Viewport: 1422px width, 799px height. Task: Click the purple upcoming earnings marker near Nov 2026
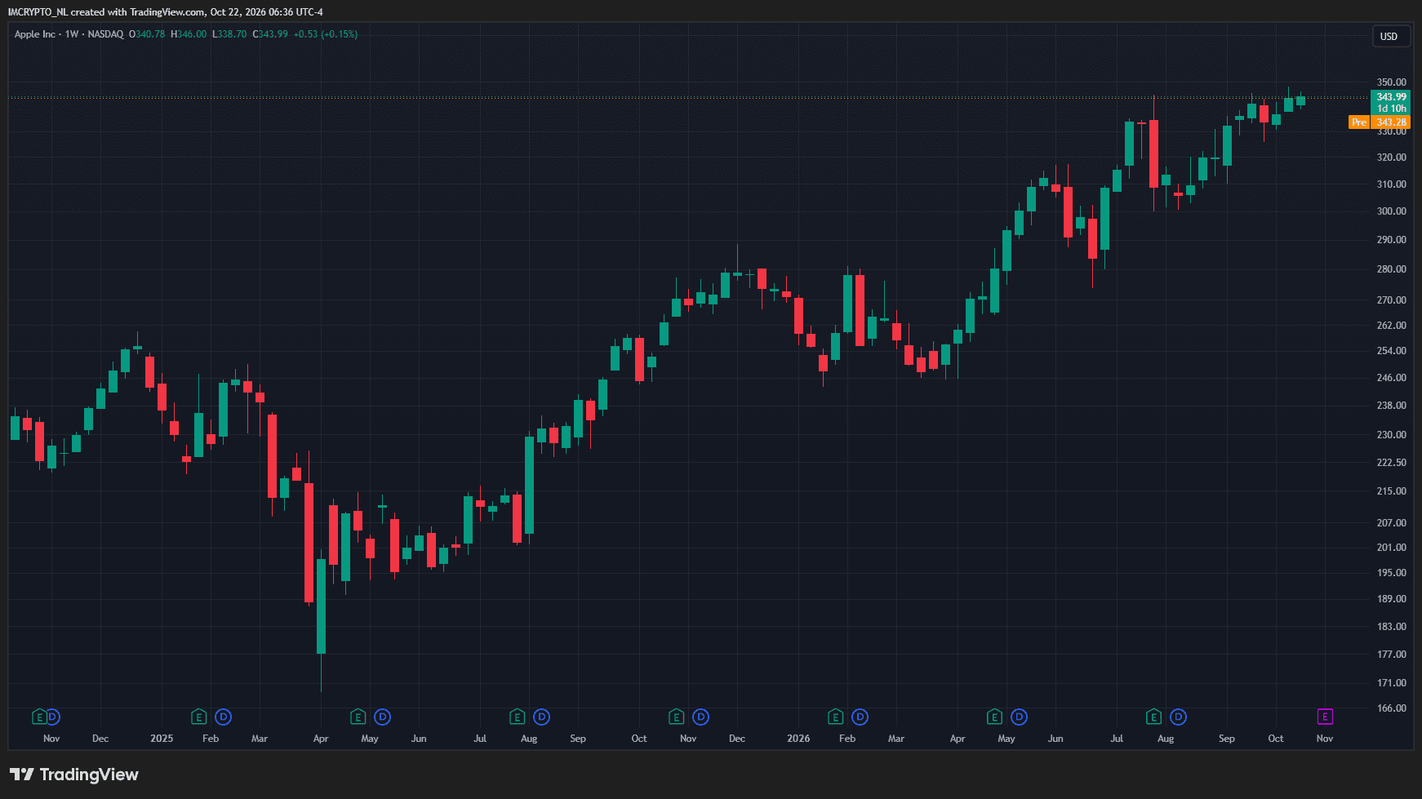coord(1325,717)
